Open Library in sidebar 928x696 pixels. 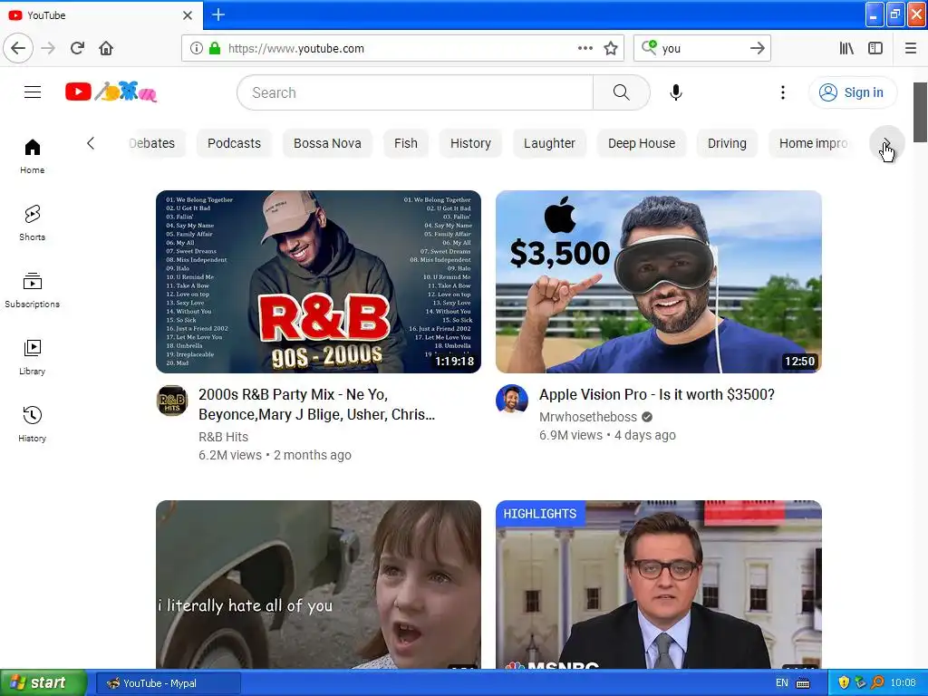pos(32,357)
